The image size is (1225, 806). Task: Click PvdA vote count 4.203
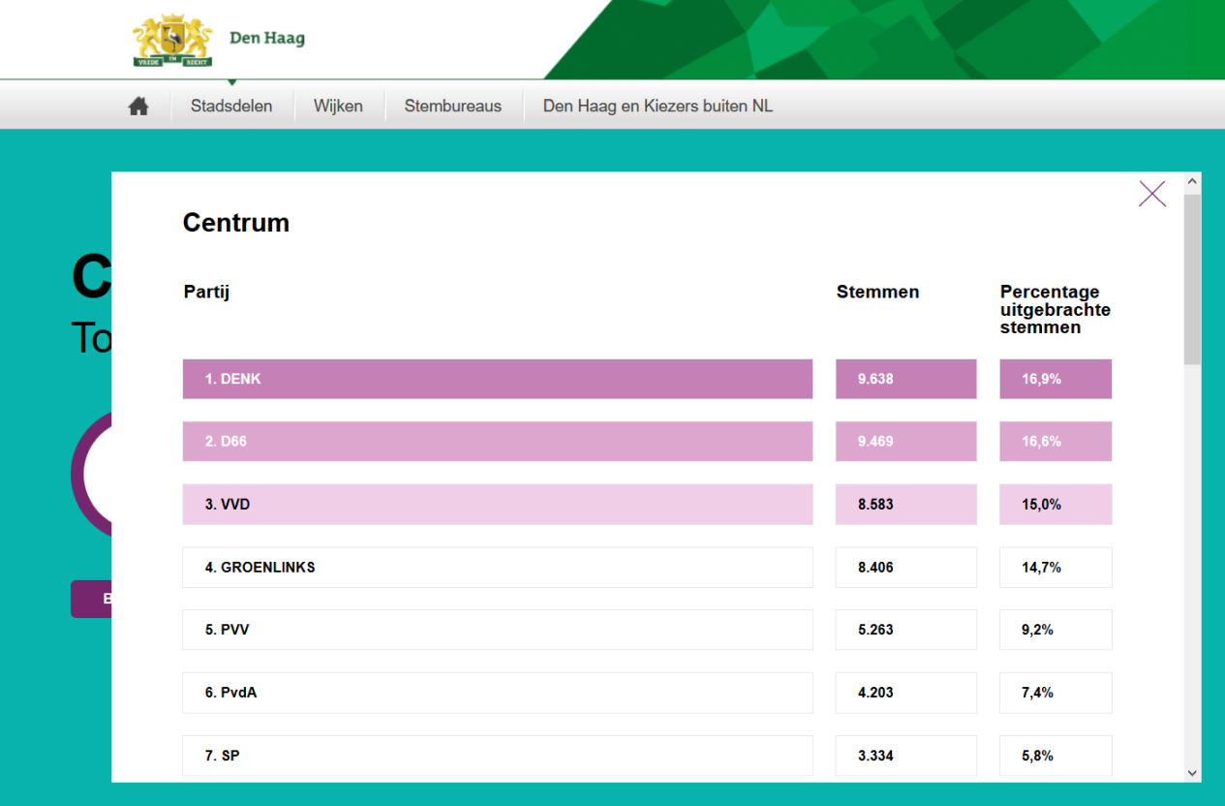tap(906, 693)
